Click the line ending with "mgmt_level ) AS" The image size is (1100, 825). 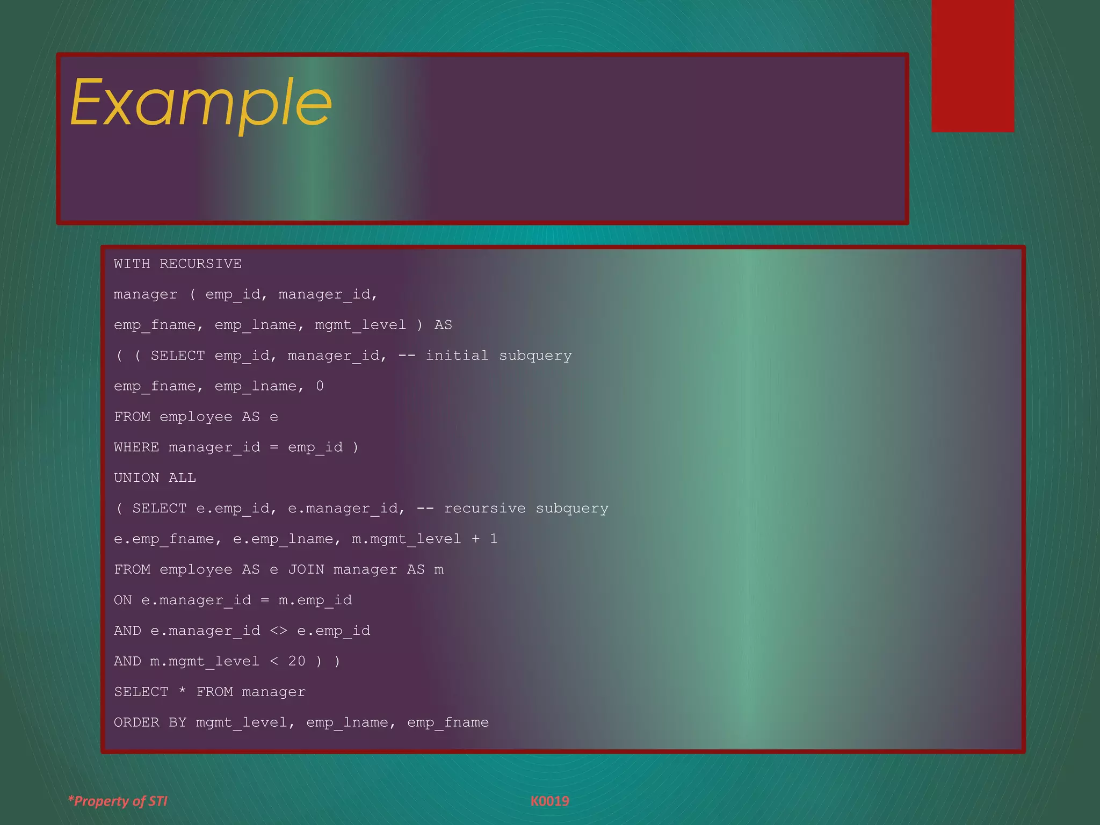(x=283, y=325)
